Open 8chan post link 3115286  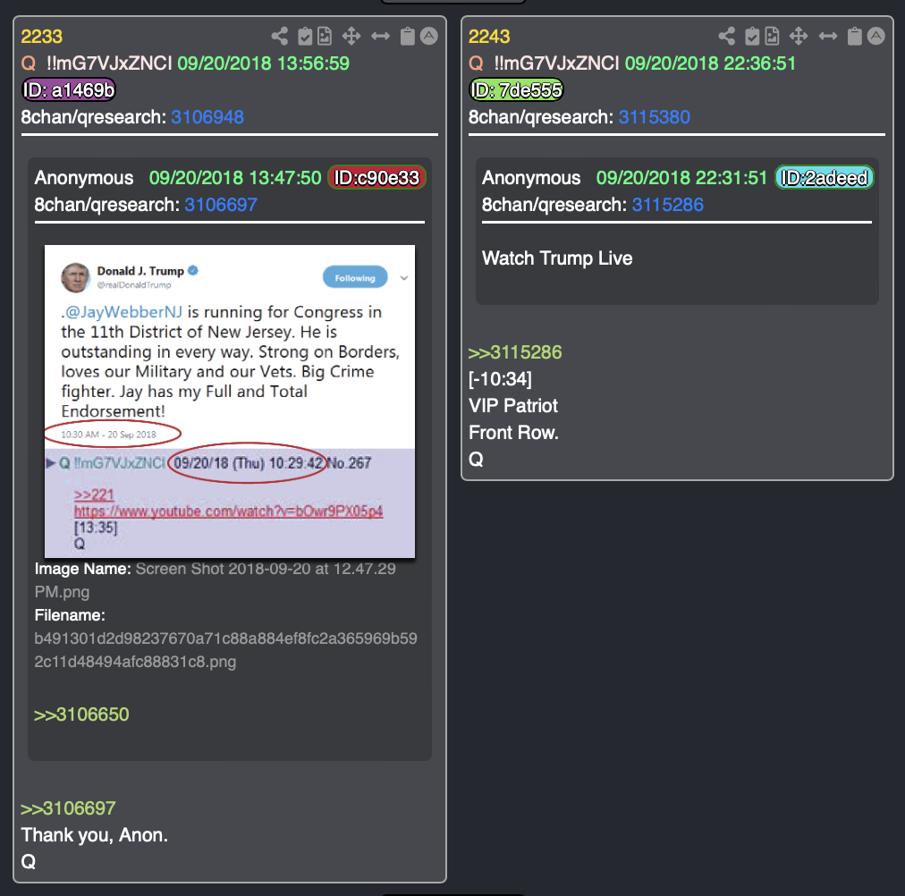[x=668, y=205]
